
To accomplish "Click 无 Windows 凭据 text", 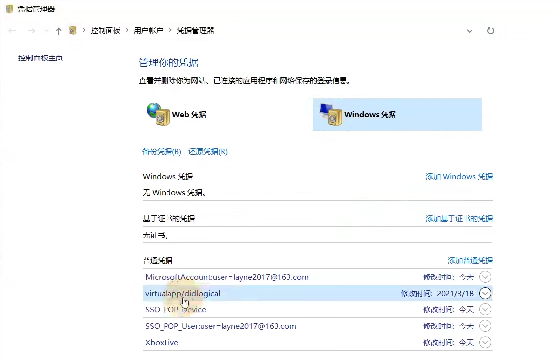I will tap(174, 192).
